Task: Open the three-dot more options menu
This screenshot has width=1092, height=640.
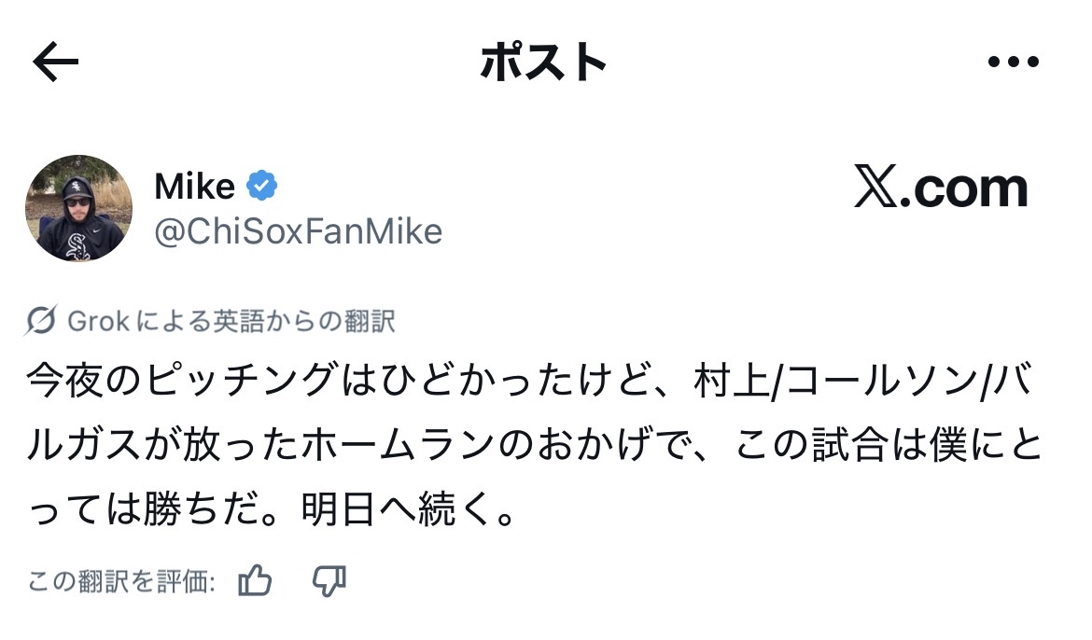Action: click(x=1013, y=63)
